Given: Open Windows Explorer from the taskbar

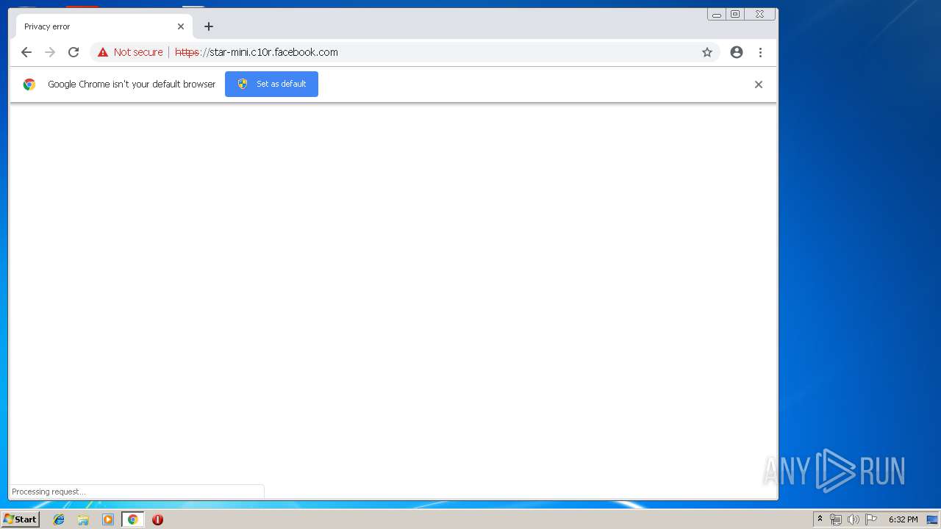Looking at the screenshot, I should [83, 519].
